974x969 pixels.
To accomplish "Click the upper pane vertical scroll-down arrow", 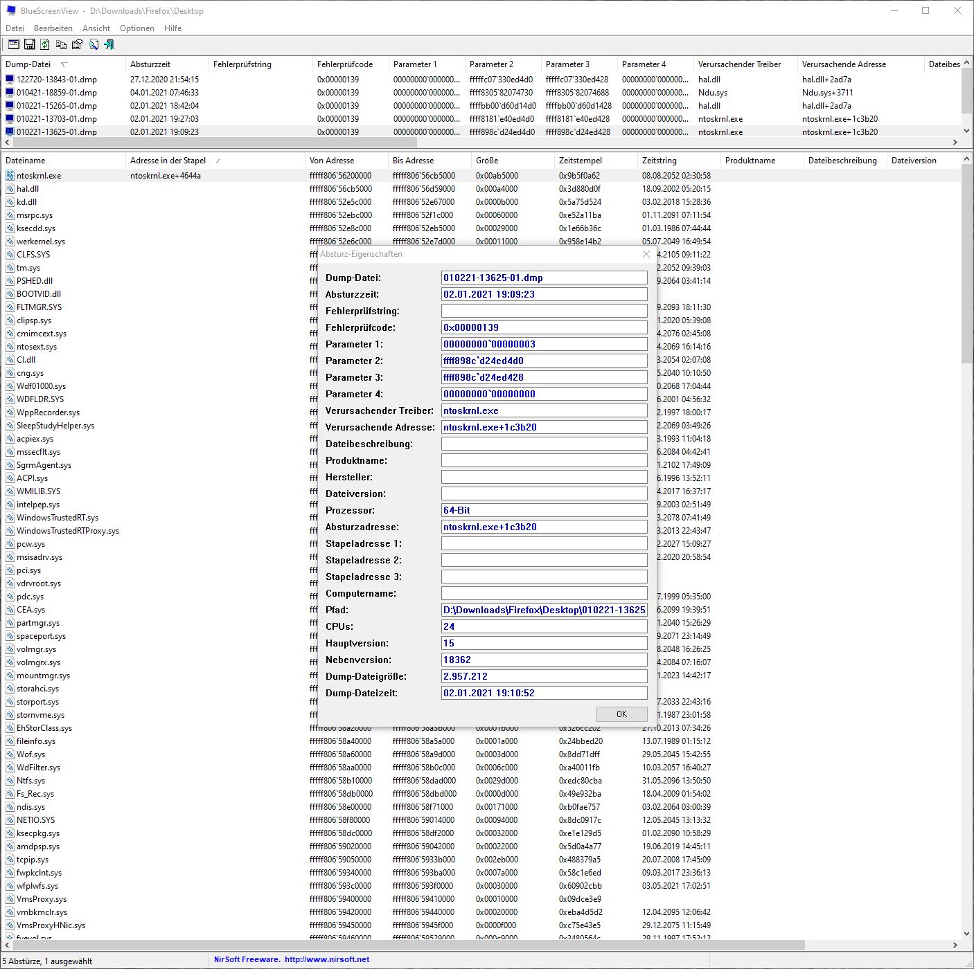I will (967, 130).
